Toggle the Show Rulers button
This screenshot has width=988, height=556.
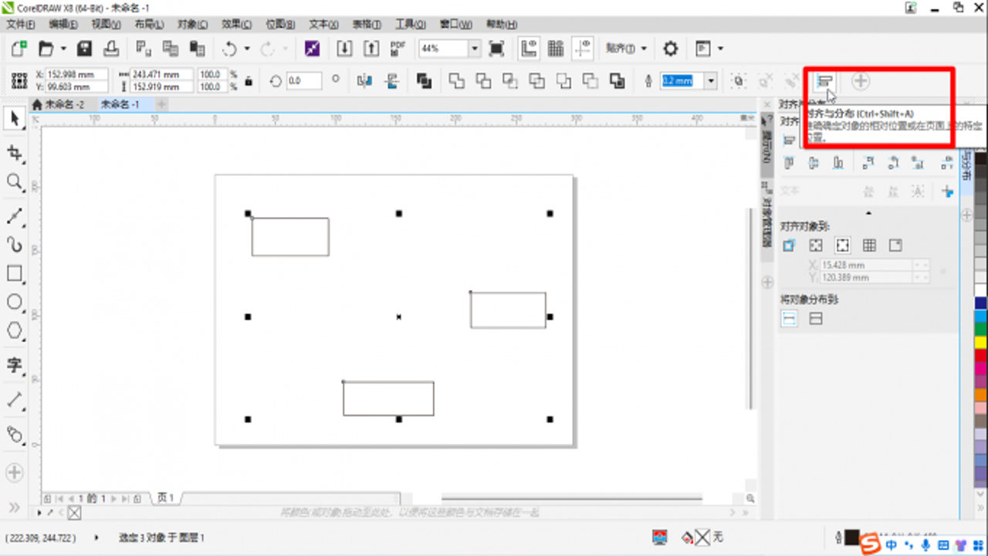tap(529, 49)
